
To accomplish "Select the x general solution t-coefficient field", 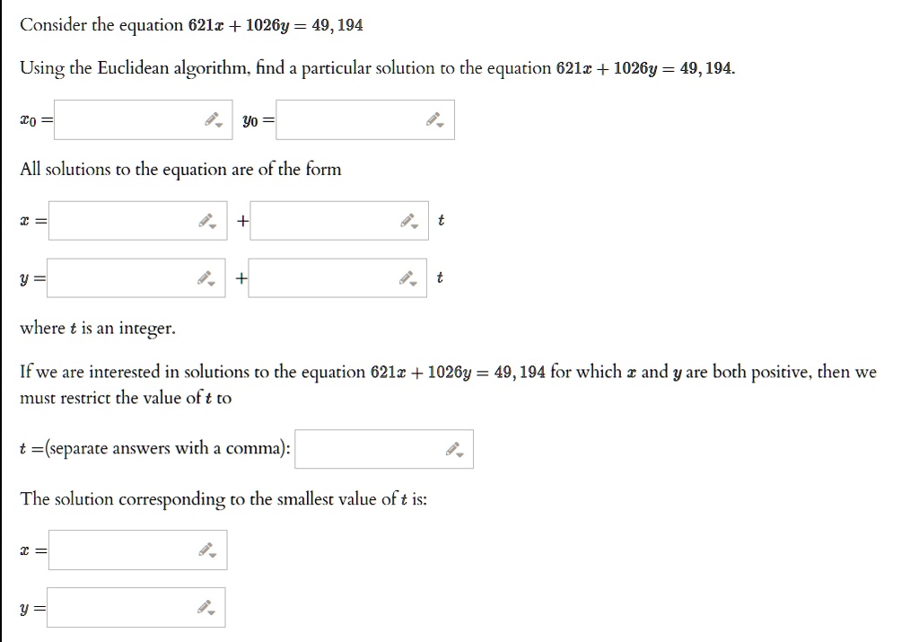I will [339, 221].
